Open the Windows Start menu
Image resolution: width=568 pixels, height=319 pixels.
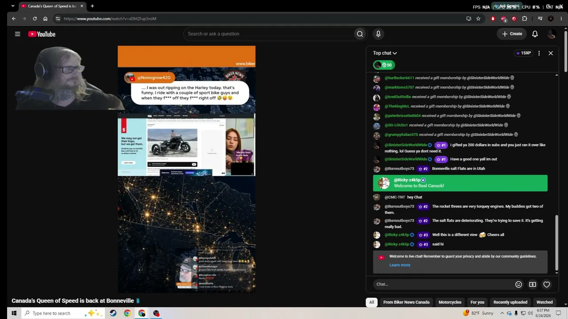pos(14,313)
